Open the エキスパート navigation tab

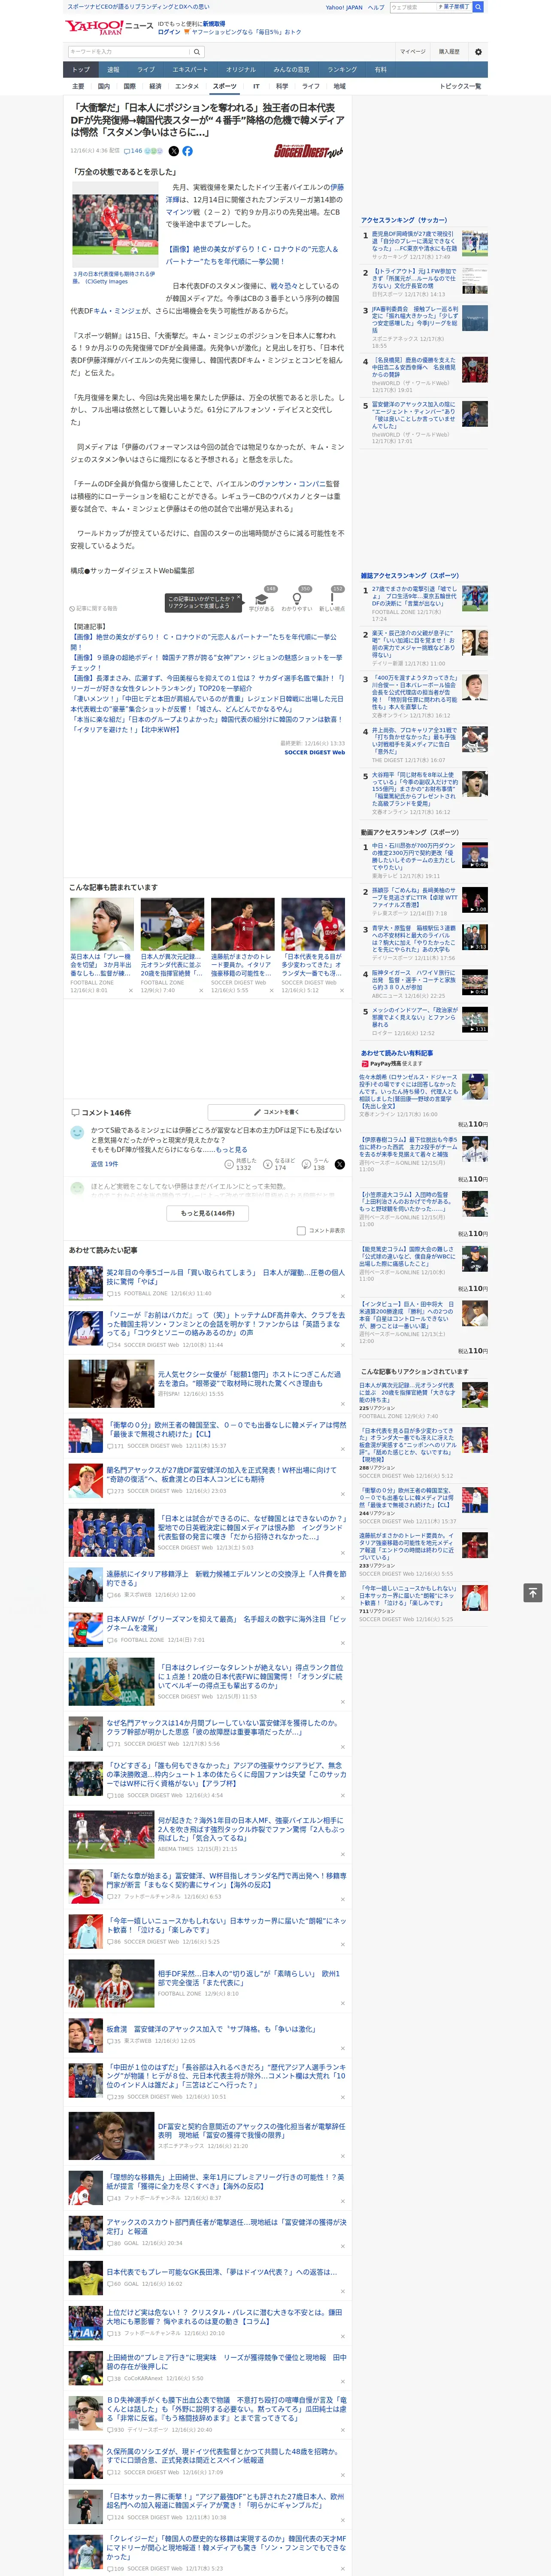(x=190, y=70)
